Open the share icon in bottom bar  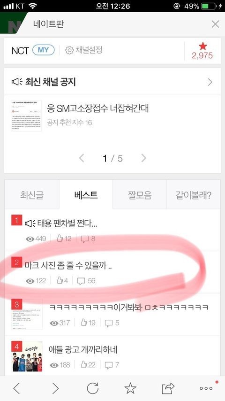[168, 388]
